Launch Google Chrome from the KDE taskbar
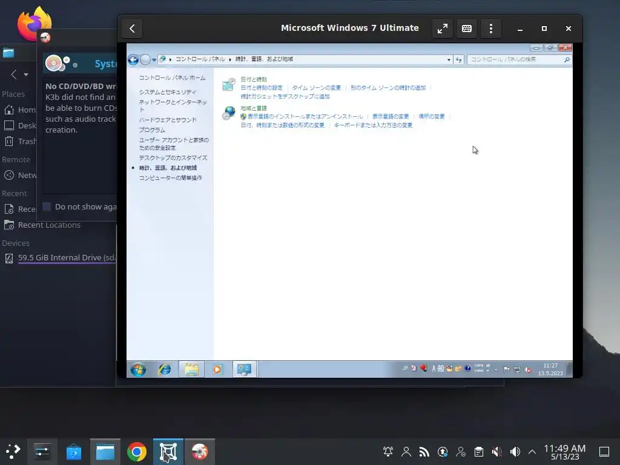620x465 pixels. click(x=136, y=452)
